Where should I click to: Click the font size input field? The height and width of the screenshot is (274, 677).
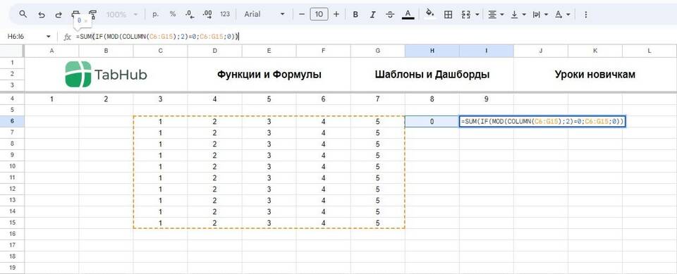pos(319,14)
